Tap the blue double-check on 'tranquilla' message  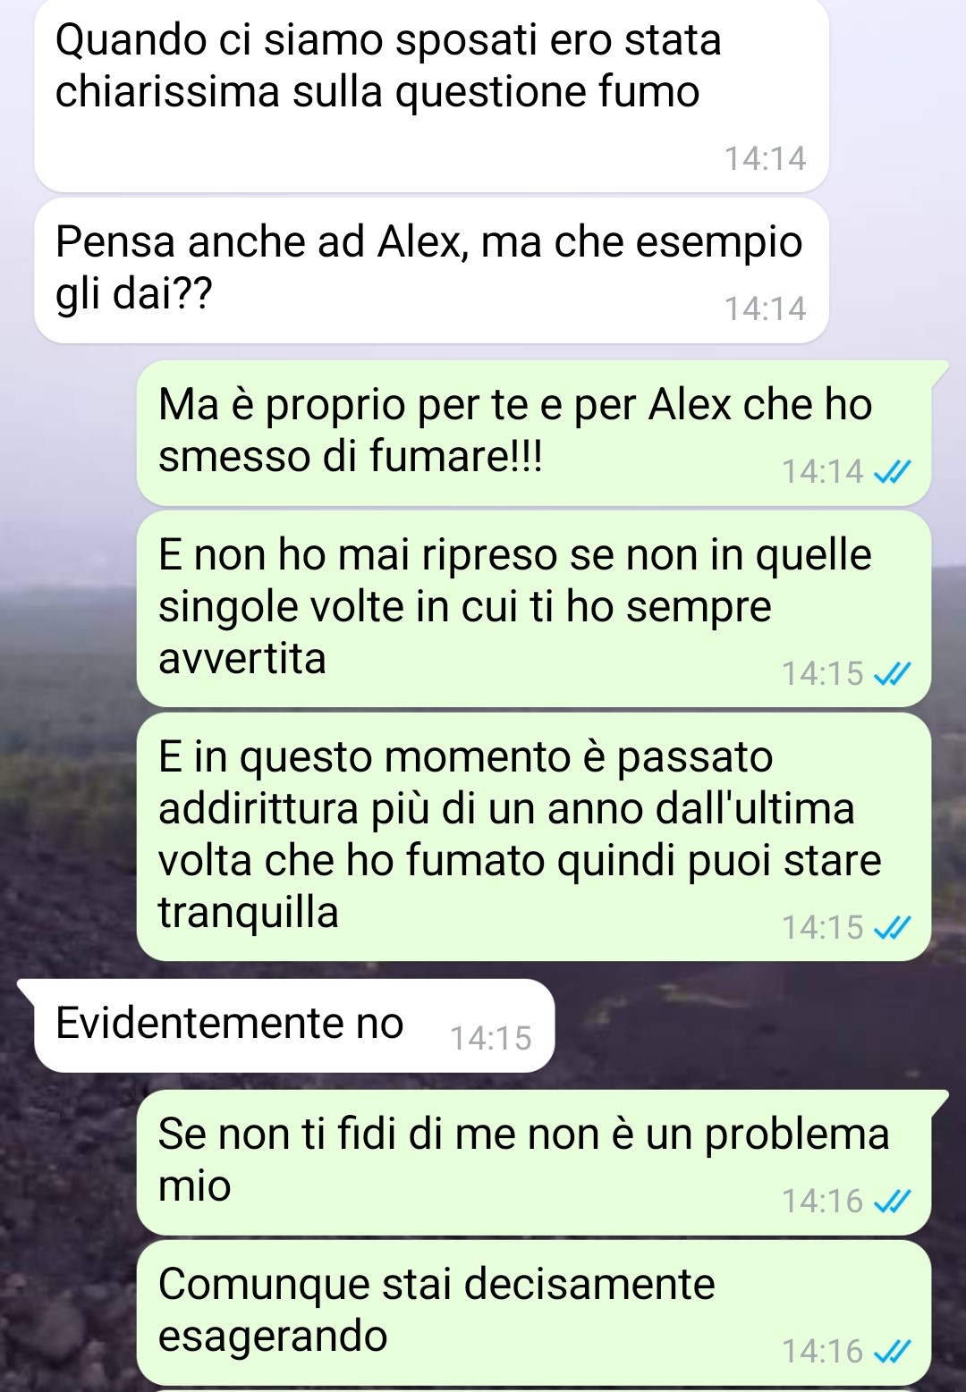pos(892,927)
